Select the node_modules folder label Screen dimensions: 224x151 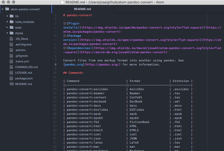click(x=25, y=22)
